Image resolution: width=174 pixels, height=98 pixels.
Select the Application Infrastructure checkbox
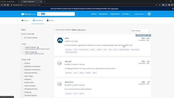[x=22, y=70]
